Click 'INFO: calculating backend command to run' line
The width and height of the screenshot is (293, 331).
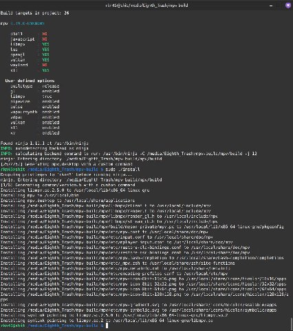point(129,154)
